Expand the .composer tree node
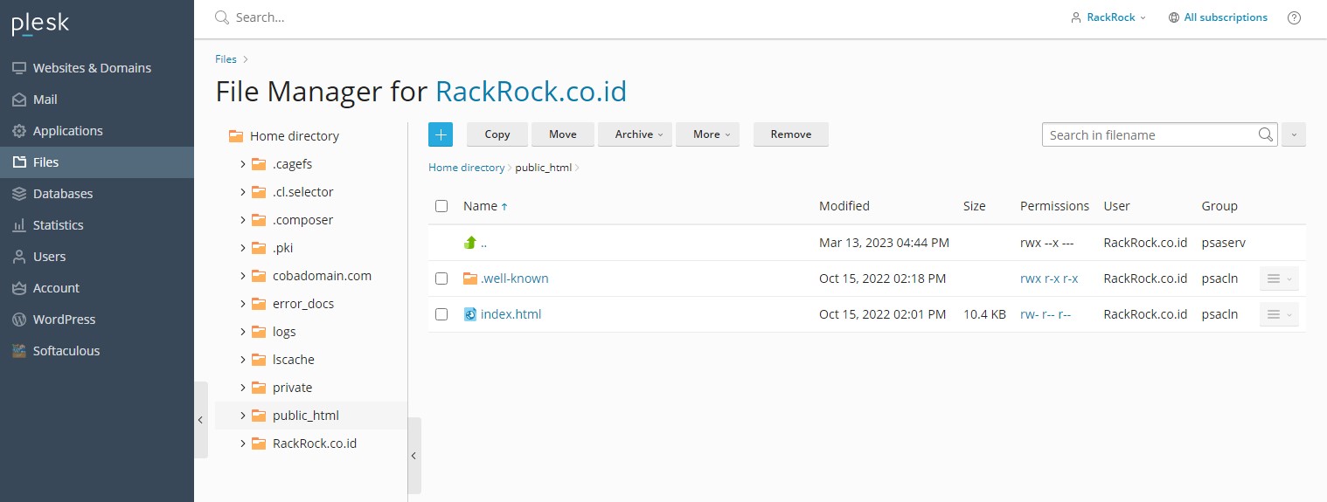The height and width of the screenshot is (502, 1327). [242, 220]
